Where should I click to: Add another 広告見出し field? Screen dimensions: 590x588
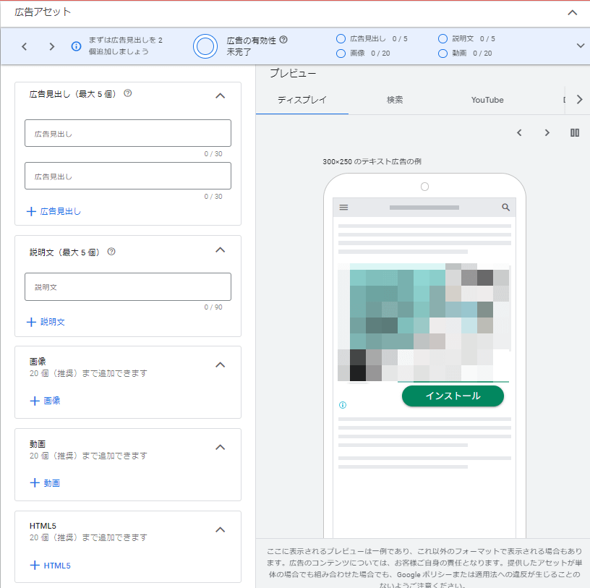[54, 211]
